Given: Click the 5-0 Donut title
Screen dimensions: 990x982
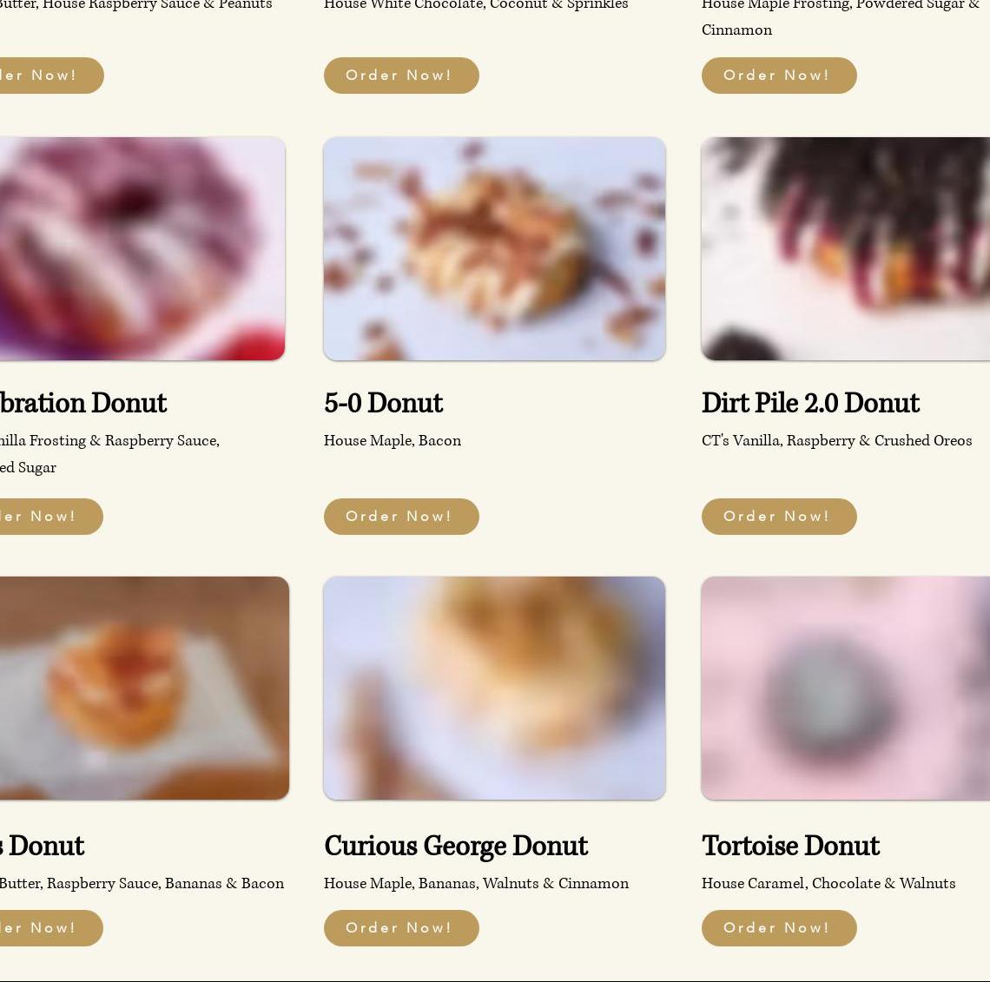Looking at the screenshot, I should (x=383, y=403).
